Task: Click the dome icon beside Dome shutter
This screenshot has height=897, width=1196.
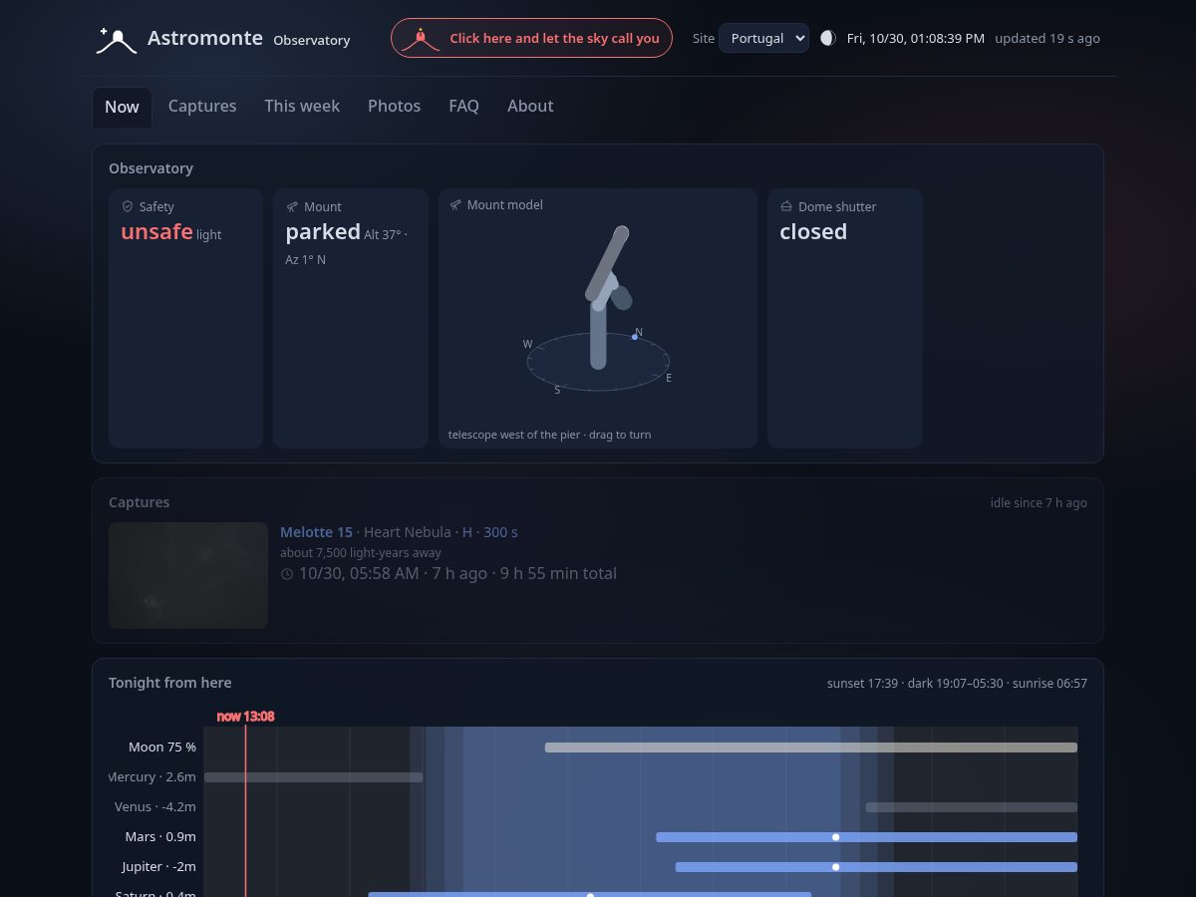Action: point(786,206)
